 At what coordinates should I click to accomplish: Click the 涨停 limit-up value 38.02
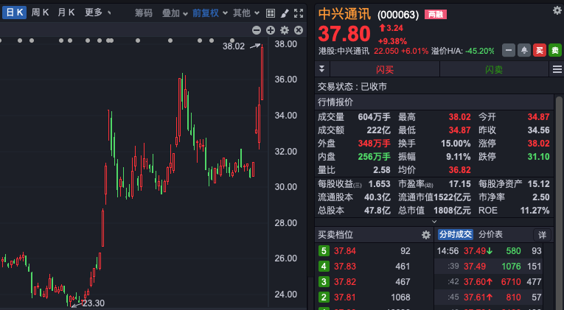(x=538, y=144)
